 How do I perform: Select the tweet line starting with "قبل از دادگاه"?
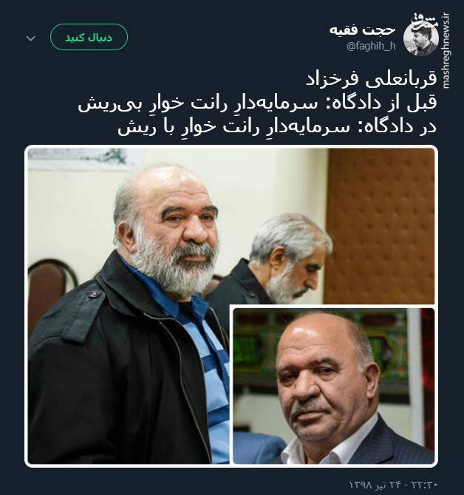(x=258, y=103)
